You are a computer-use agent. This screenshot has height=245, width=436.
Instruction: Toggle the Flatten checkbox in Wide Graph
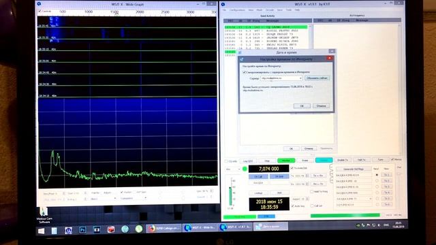pos(121,192)
